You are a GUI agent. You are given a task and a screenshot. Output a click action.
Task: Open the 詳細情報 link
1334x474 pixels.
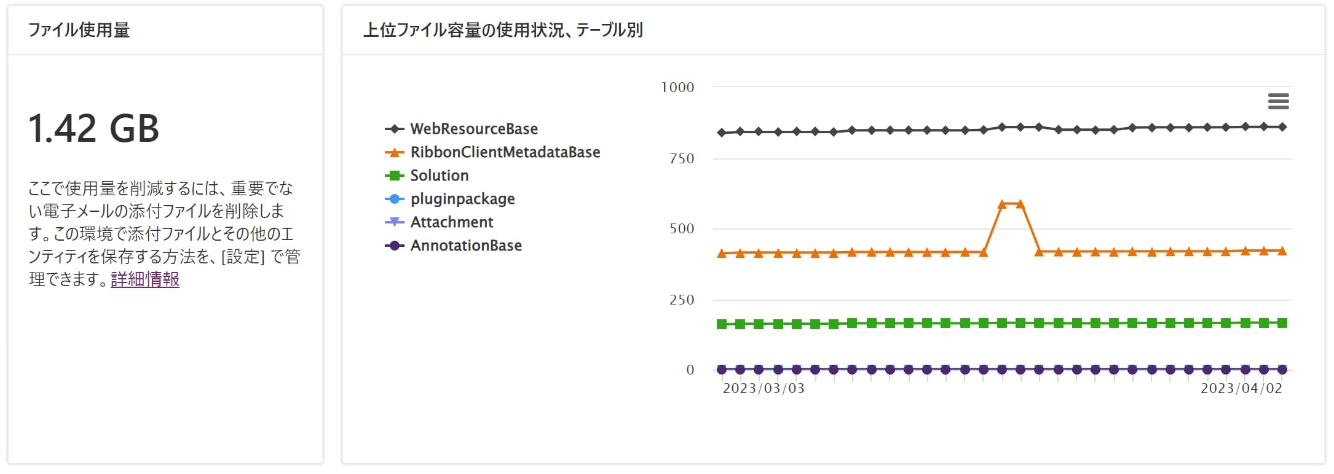tap(144, 279)
